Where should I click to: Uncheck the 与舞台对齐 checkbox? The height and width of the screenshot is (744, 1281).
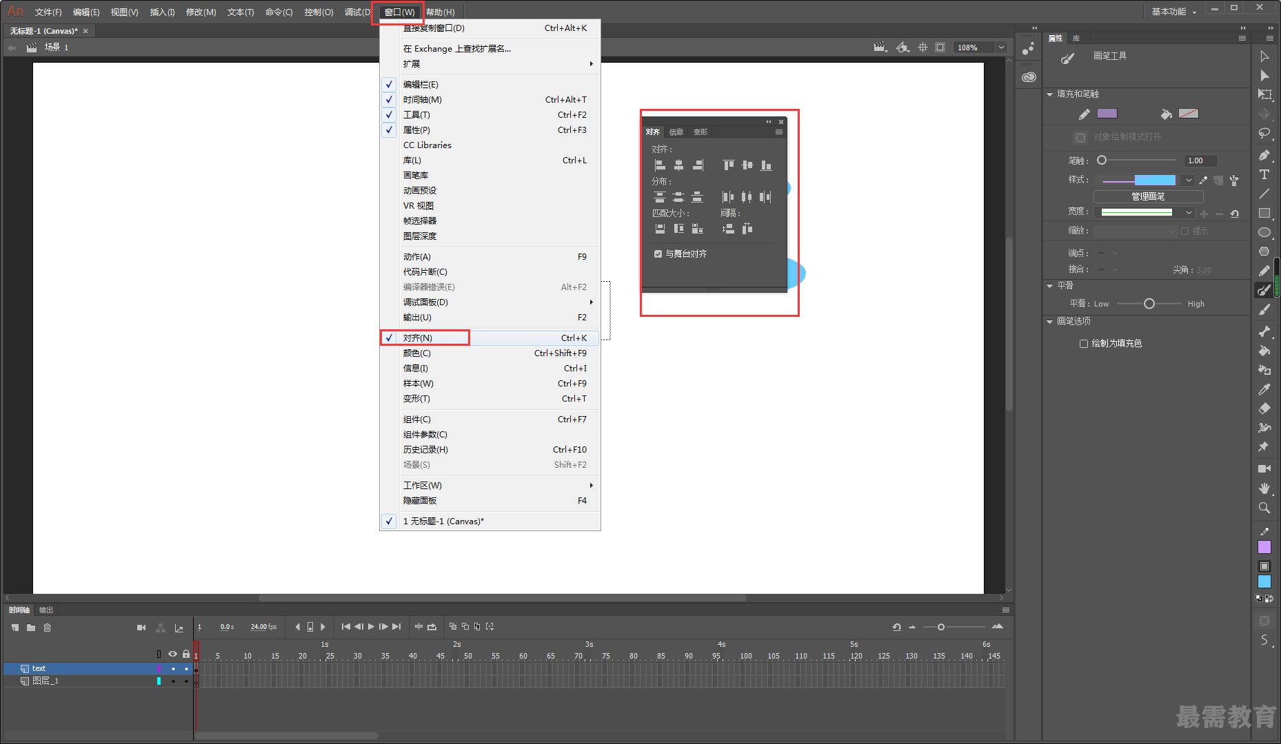(658, 254)
